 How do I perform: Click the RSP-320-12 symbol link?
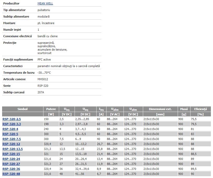tap(11, 144)
